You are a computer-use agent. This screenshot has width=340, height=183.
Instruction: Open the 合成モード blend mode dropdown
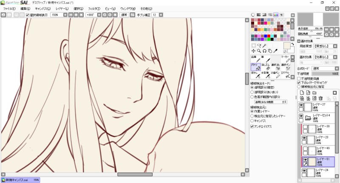(x=337, y=68)
